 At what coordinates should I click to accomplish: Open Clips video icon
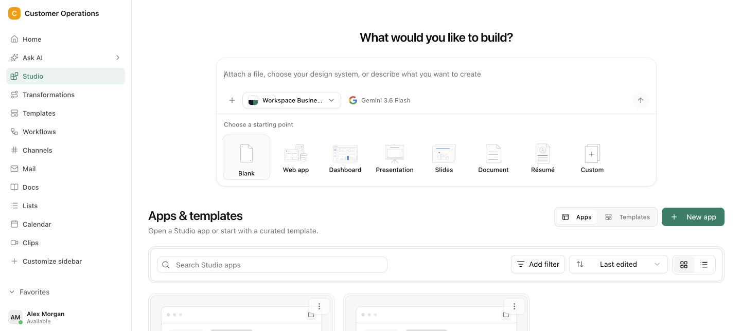pos(14,243)
